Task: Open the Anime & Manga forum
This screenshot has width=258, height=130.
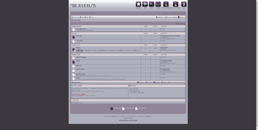Action: [81, 57]
